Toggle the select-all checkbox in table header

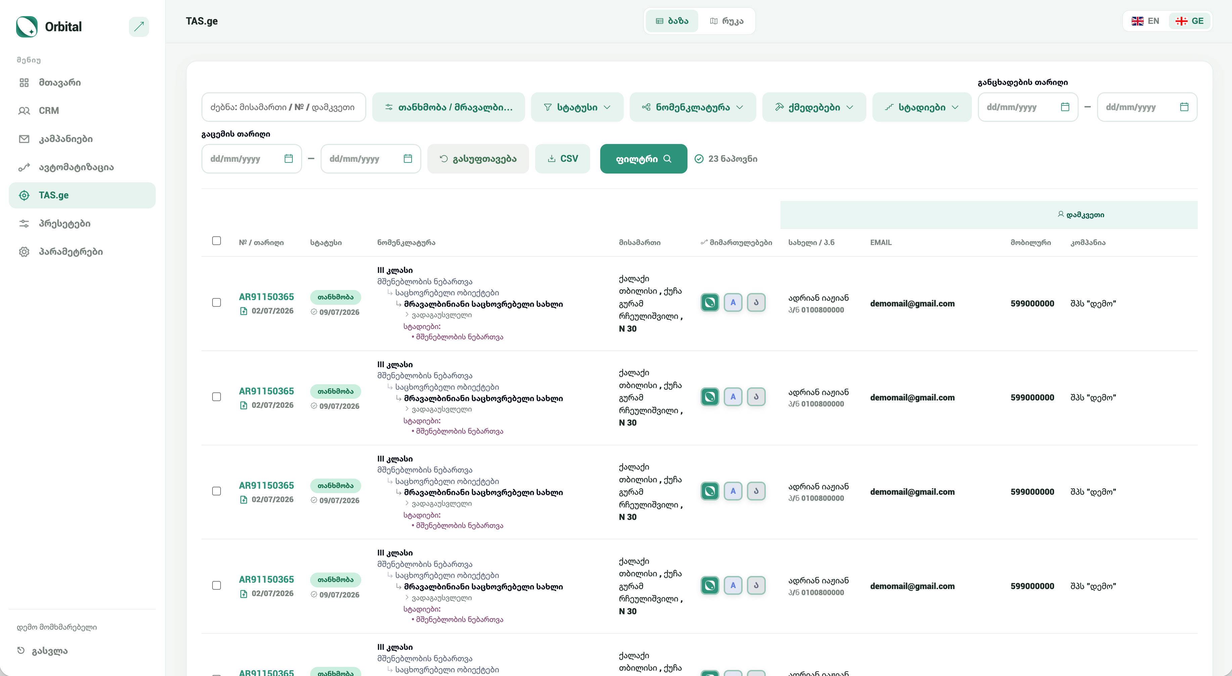click(x=217, y=240)
